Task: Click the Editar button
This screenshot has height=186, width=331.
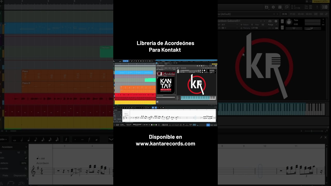Action: (208, 125)
